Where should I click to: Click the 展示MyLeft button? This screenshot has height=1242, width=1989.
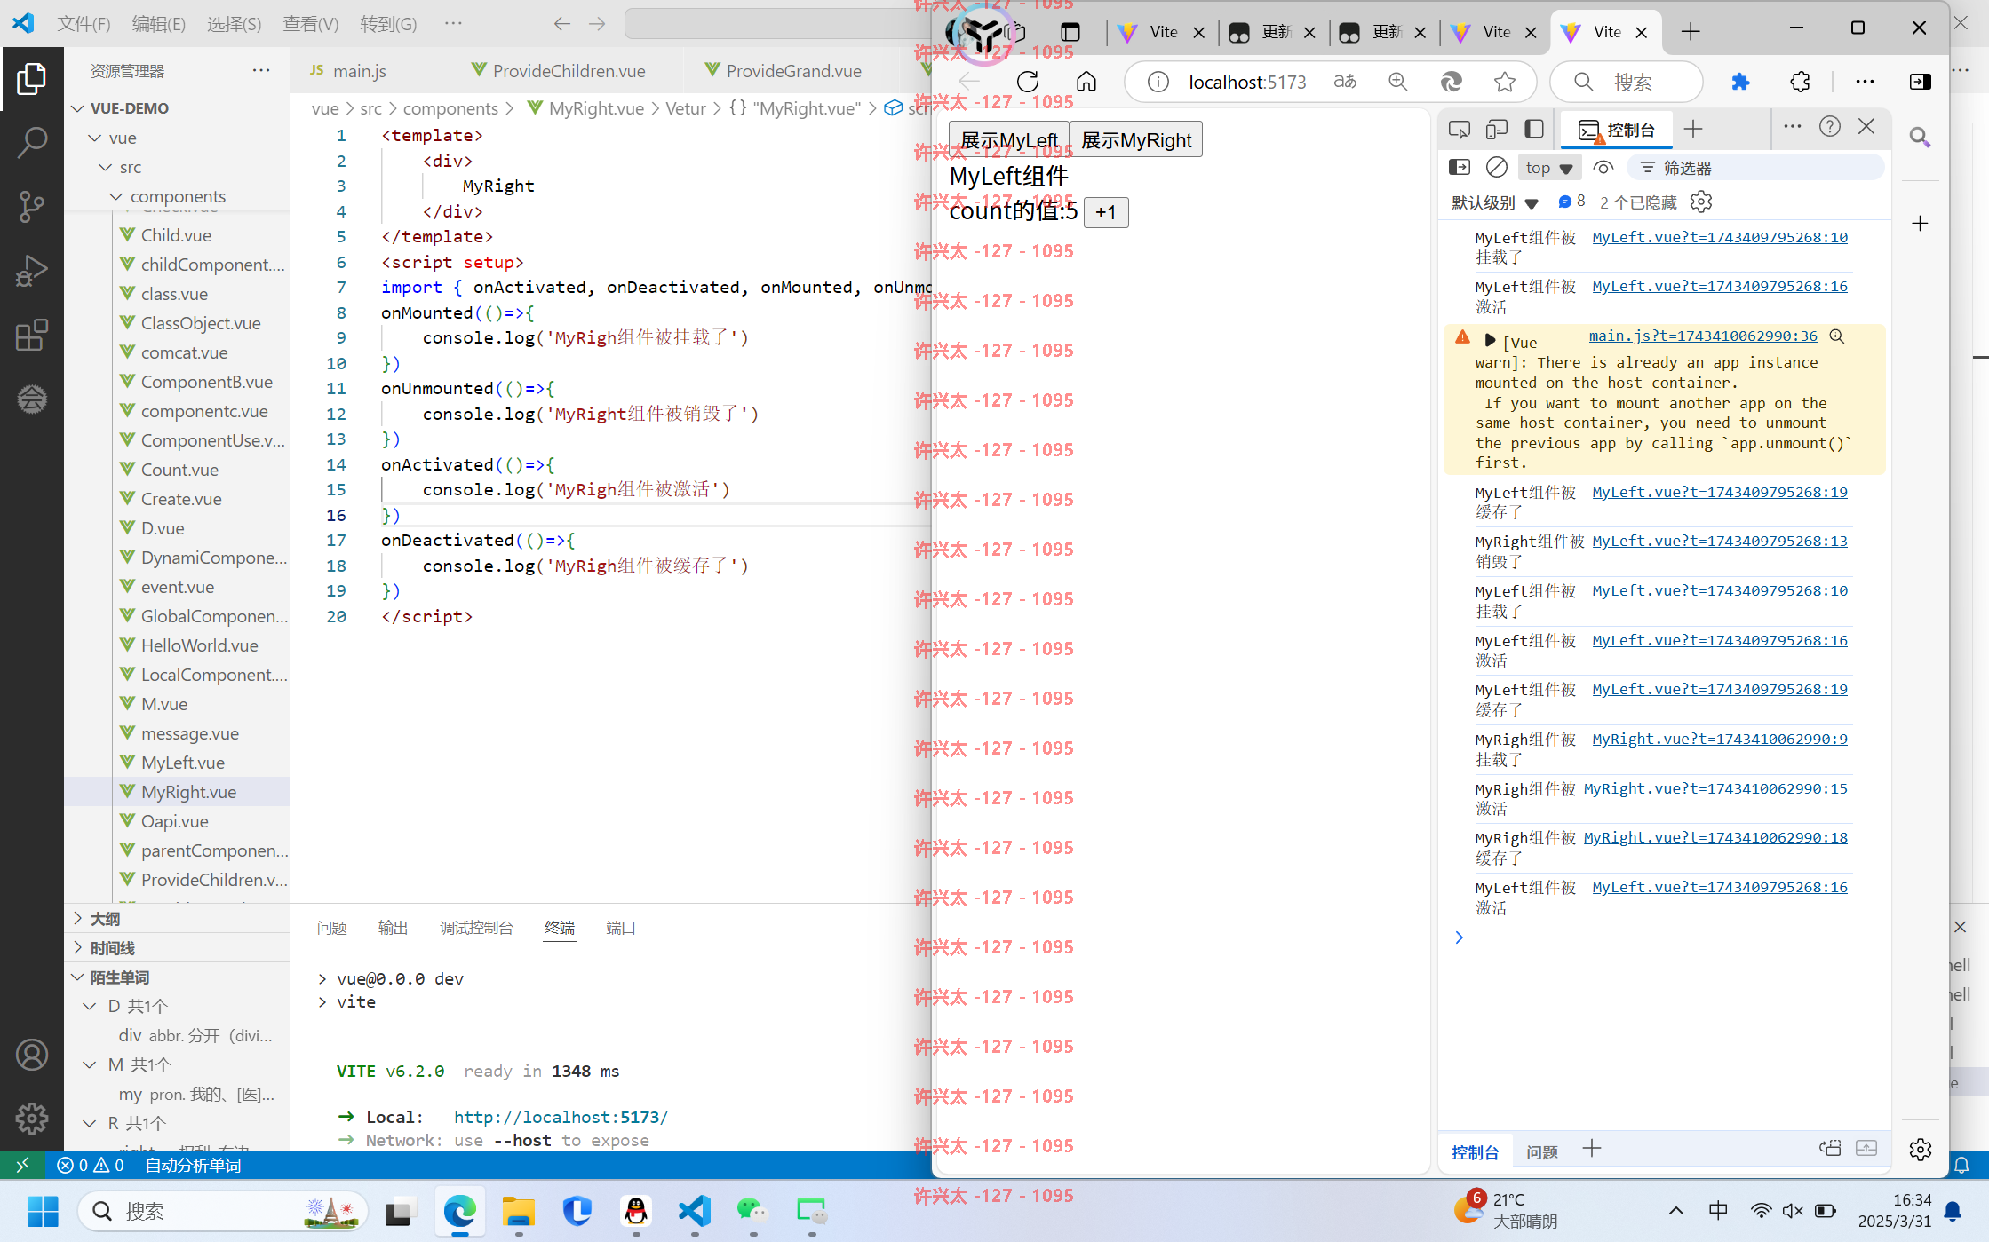[x=1009, y=140]
